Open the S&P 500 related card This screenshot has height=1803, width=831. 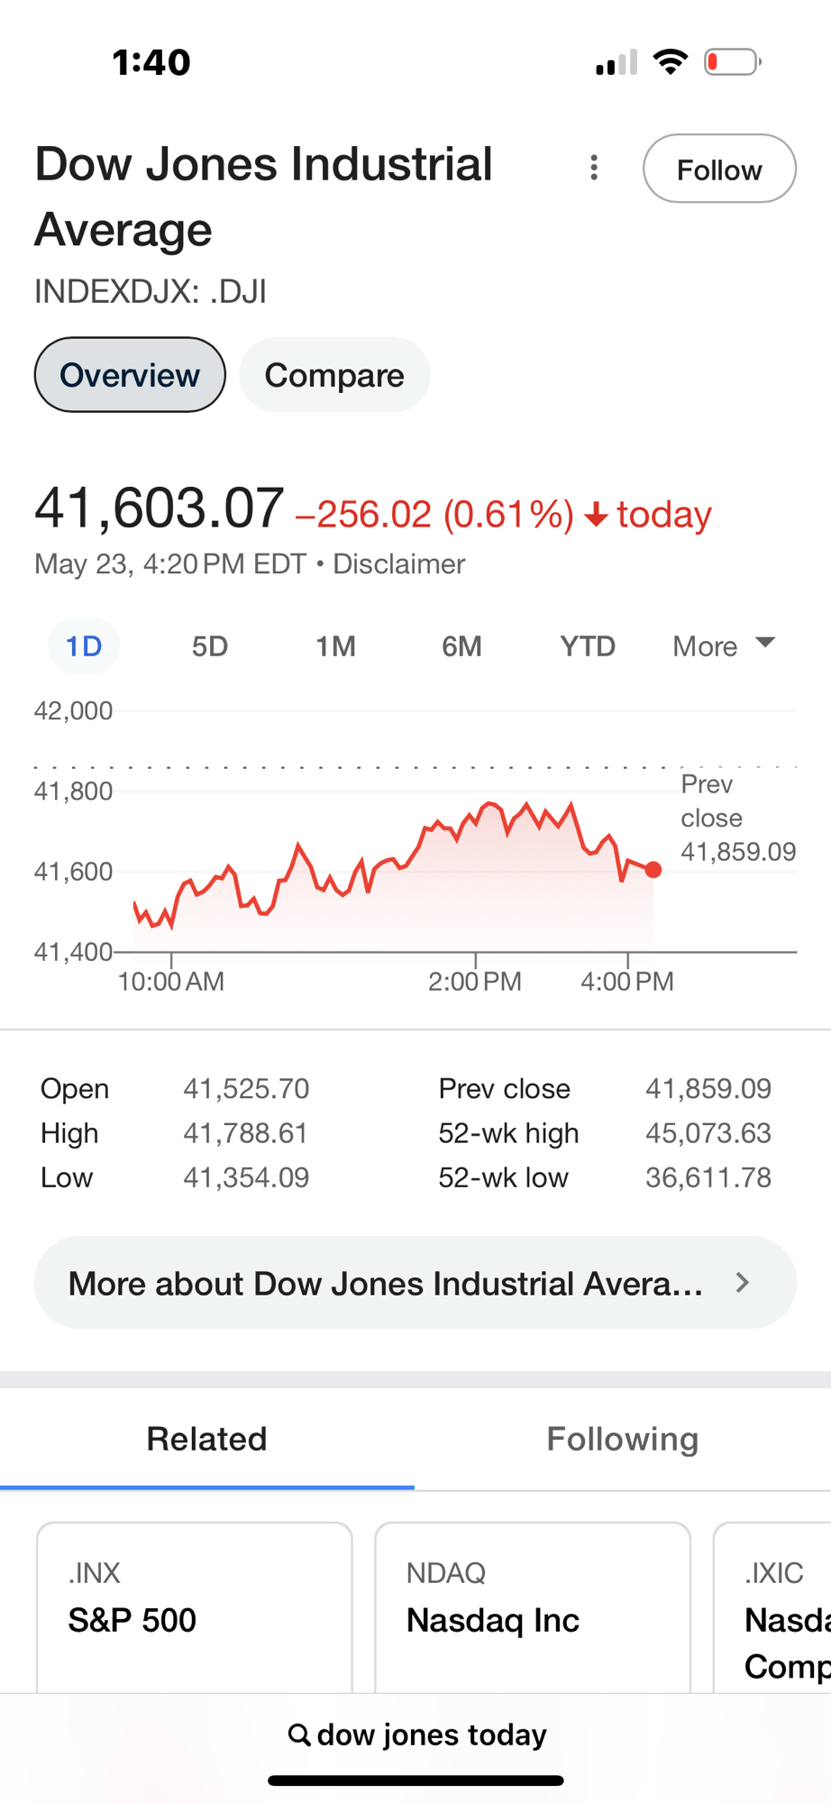(x=194, y=1606)
